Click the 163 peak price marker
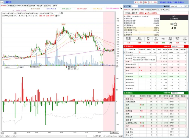 click(63, 24)
